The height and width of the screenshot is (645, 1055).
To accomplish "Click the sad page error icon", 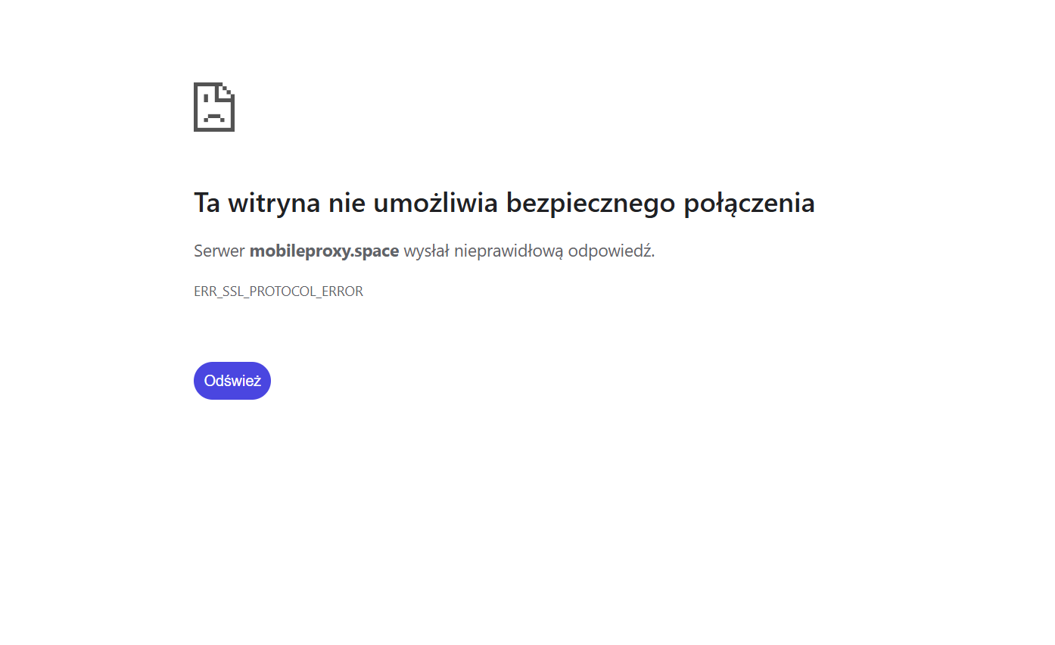I will [x=213, y=107].
